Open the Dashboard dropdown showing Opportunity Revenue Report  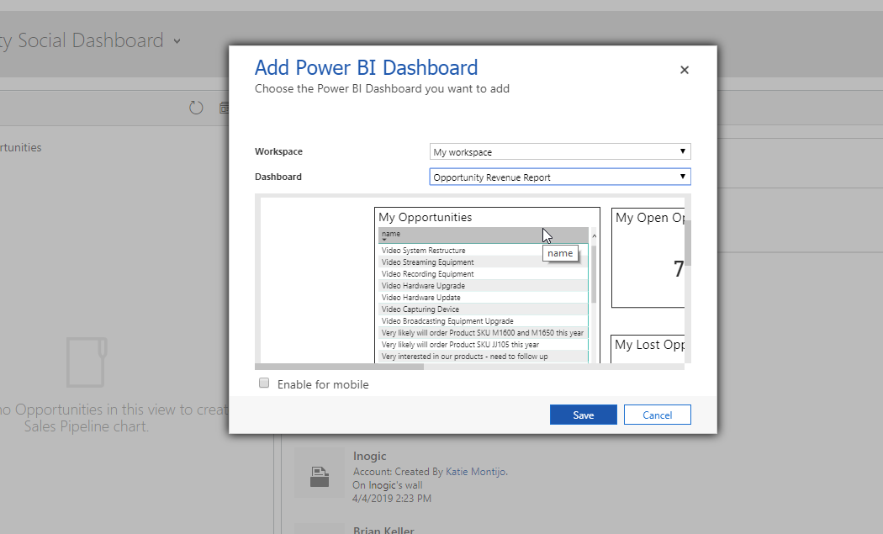560,177
